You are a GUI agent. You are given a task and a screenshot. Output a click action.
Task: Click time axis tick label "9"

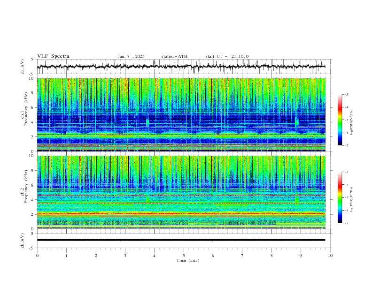pos(301,256)
